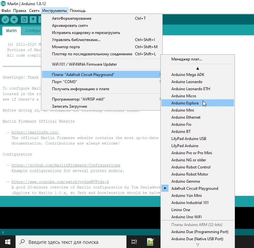Choose Arduino Industrial 101 board
The width and height of the screenshot is (254, 248).
(x=198, y=203)
